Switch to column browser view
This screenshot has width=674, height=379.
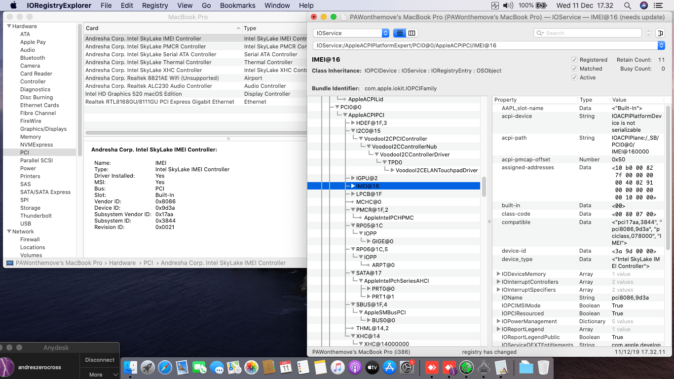click(x=412, y=33)
